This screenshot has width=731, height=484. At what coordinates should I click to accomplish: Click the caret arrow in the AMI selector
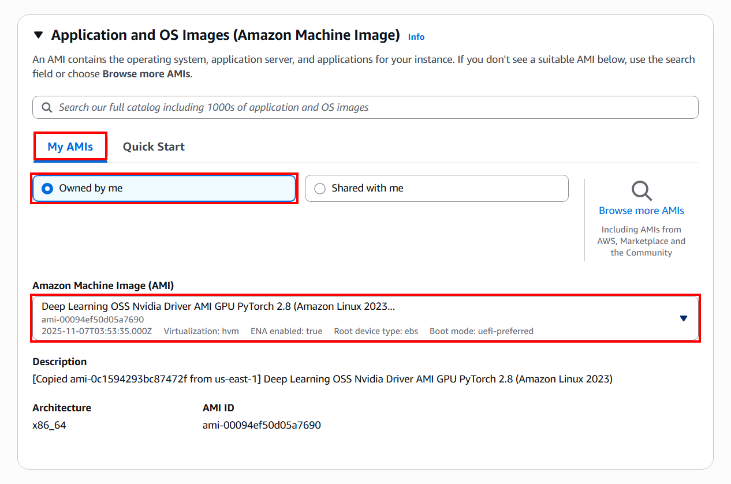[684, 318]
